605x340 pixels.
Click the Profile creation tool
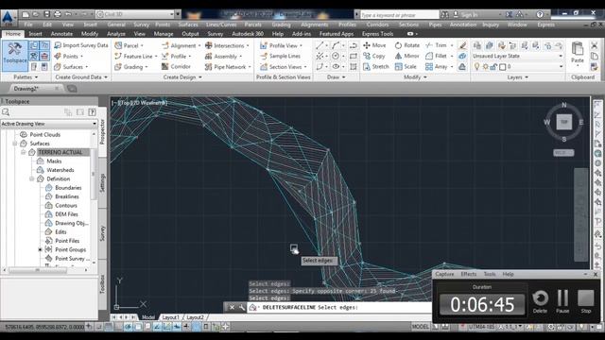(x=177, y=57)
